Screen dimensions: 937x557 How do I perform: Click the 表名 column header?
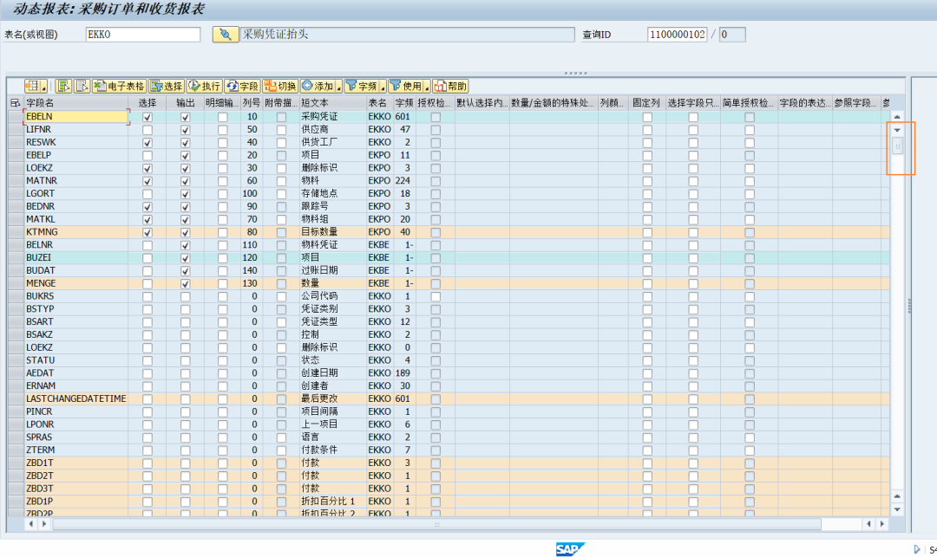click(379, 103)
